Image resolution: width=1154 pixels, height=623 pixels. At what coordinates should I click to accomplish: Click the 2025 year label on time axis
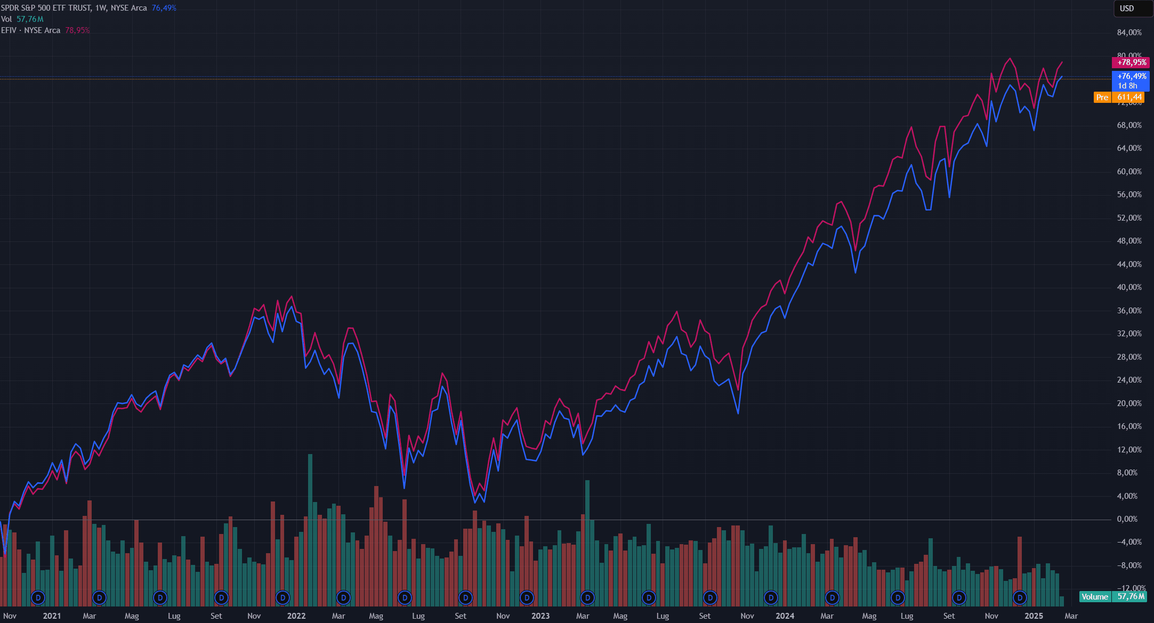(1034, 616)
